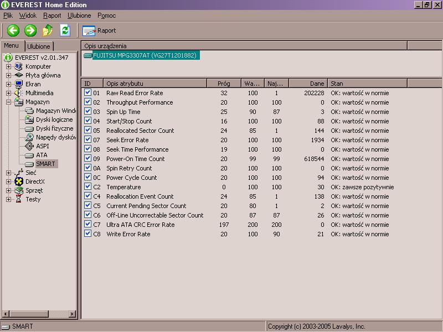The width and height of the screenshot is (443, 332).
Task: Select the Power-On Time Count row text
Action: (x=135, y=159)
